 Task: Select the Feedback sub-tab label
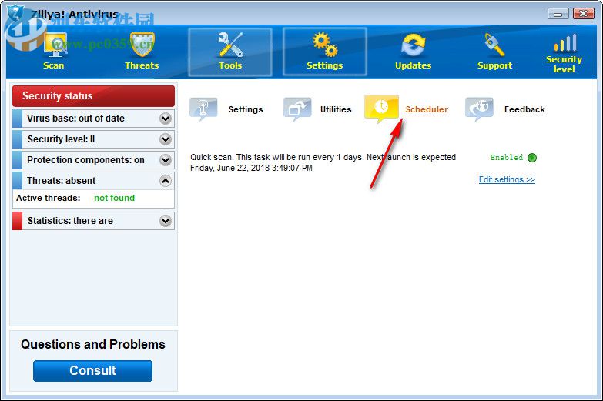(524, 109)
